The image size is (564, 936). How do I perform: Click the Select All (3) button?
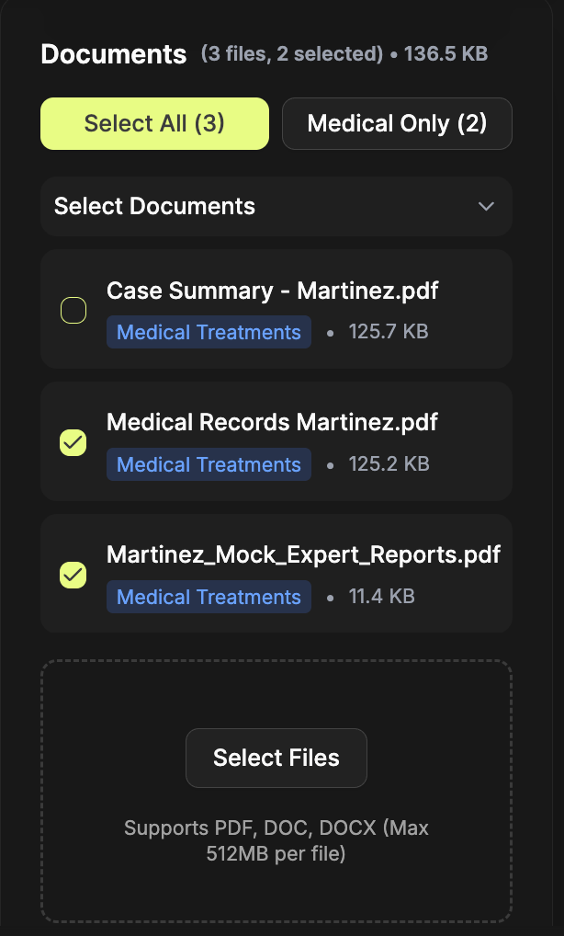(153, 123)
